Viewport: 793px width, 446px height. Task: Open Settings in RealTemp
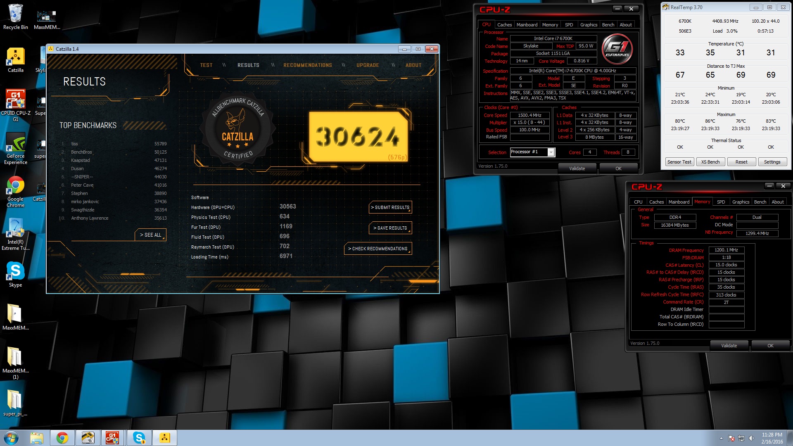(772, 162)
